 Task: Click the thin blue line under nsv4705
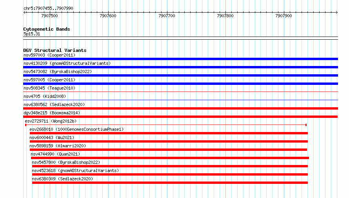pos(180,100)
